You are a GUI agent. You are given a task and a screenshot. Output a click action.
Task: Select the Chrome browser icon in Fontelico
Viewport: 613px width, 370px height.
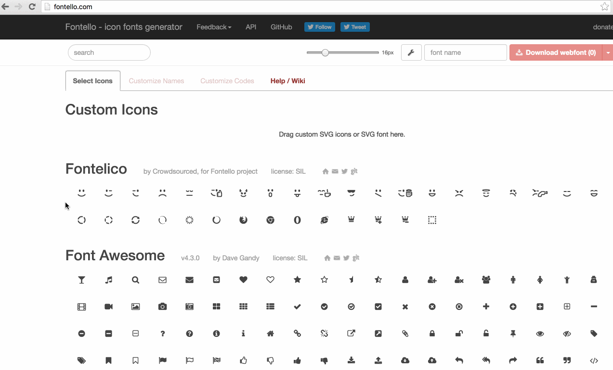271,220
